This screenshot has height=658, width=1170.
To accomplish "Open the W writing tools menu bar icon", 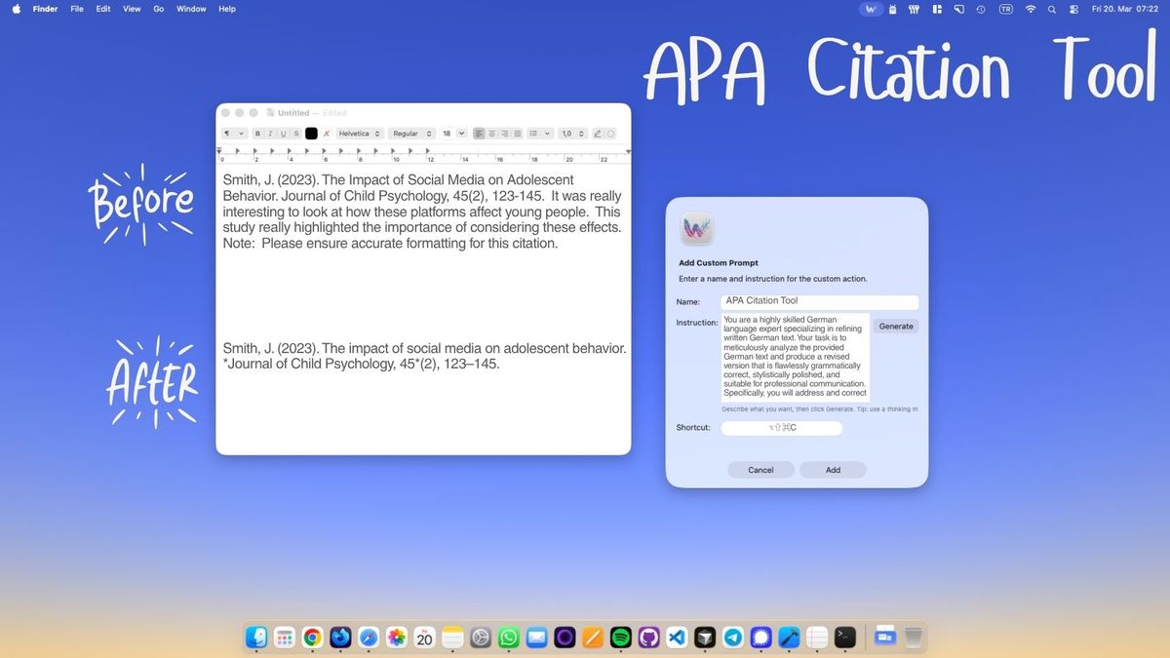I will [x=872, y=9].
